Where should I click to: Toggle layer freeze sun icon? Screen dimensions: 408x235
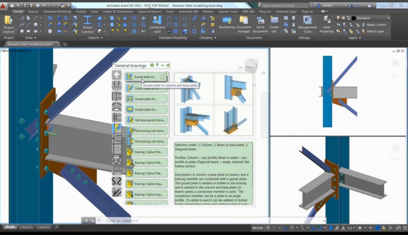click(343, 18)
